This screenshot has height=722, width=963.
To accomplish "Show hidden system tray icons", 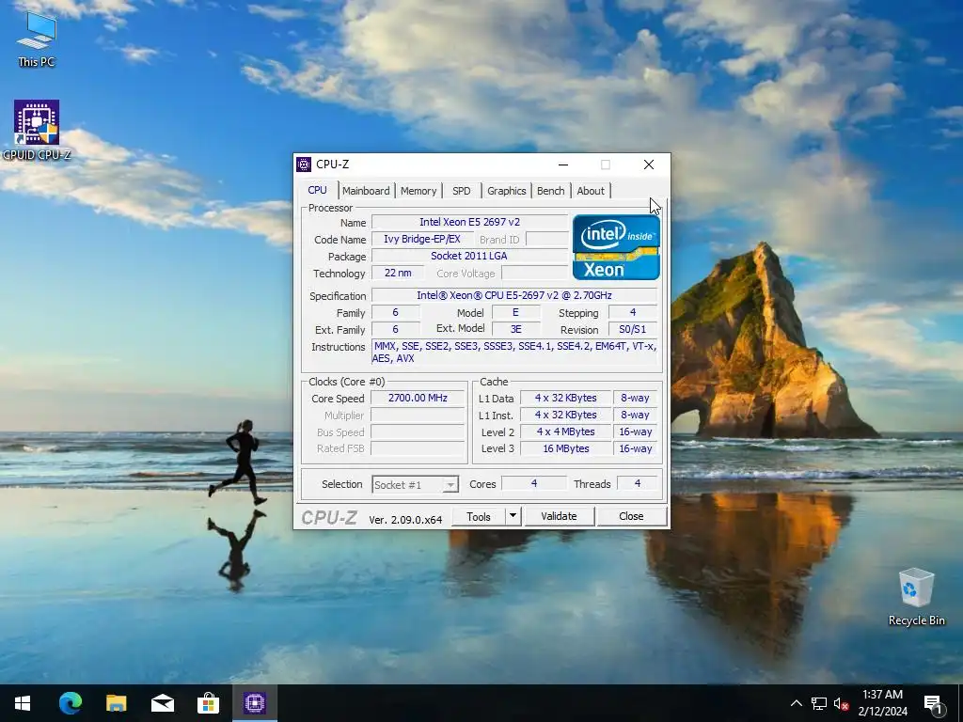I will click(x=796, y=703).
